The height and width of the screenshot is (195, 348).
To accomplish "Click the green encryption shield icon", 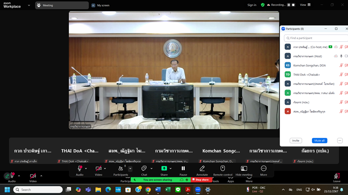I will click(x=262, y=5).
